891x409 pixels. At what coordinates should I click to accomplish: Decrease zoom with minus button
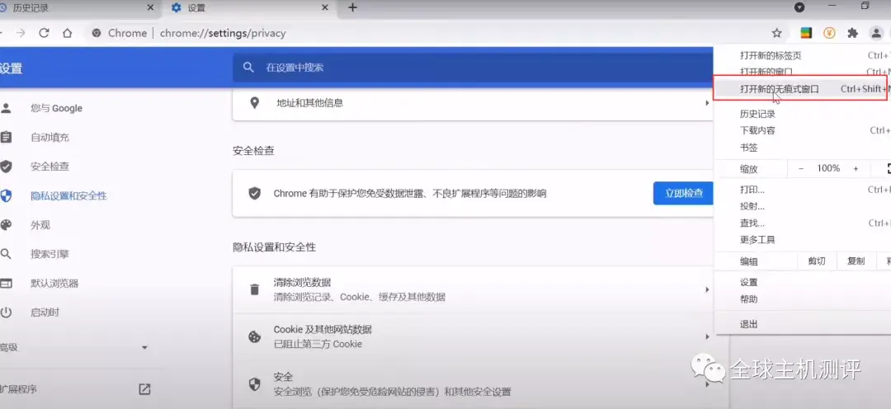[x=801, y=169]
